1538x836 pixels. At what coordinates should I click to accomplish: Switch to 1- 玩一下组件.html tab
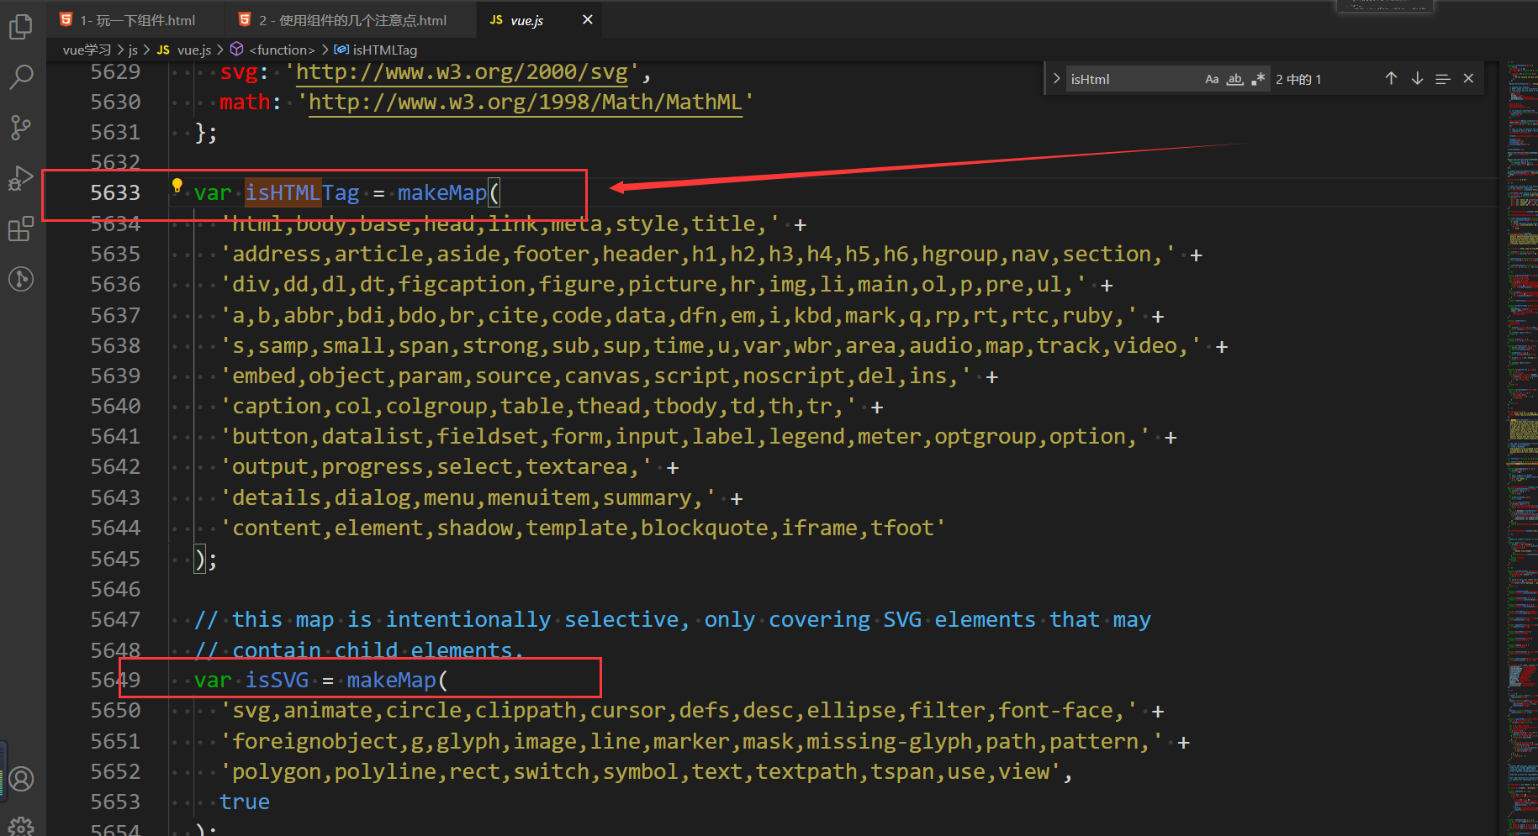pyautogui.click(x=137, y=19)
